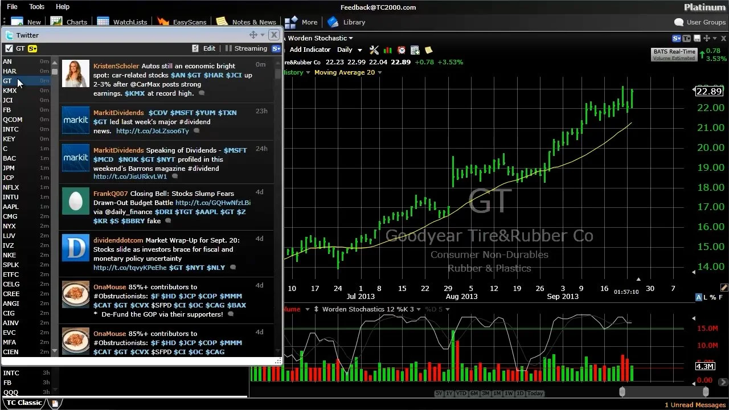
Task: Select the F scale toggle
Action: coord(720,297)
